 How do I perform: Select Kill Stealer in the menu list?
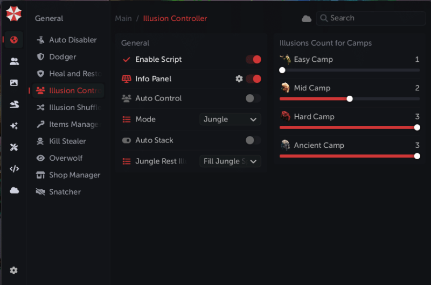click(x=67, y=141)
